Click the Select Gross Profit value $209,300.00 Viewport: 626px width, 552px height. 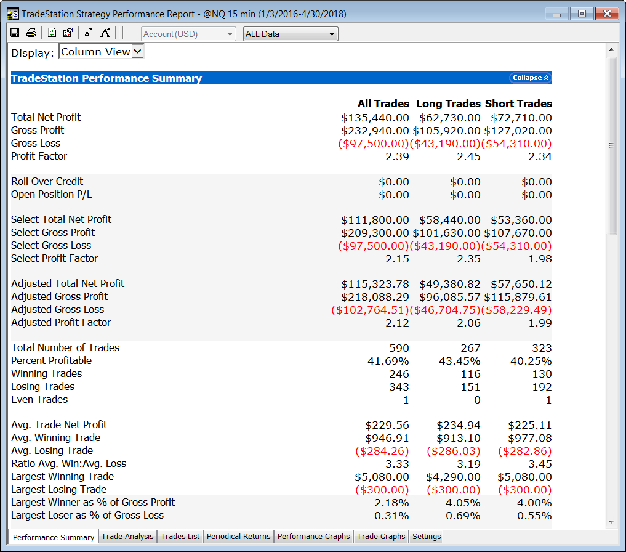[375, 233]
